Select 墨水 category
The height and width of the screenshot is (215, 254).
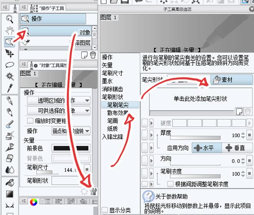tap(107, 81)
